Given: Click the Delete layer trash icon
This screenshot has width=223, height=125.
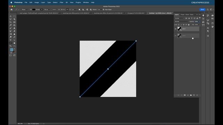Looking at the screenshot, I should tap(197, 95).
